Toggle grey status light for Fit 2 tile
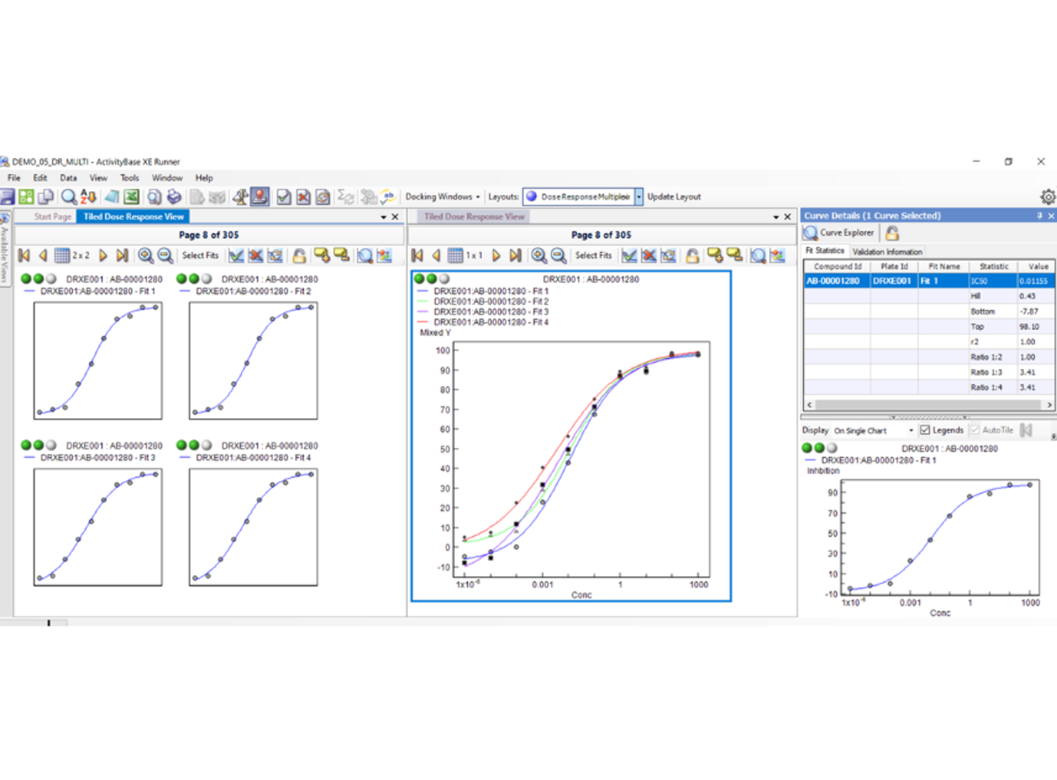The image size is (1057, 780). tap(207, 278)
